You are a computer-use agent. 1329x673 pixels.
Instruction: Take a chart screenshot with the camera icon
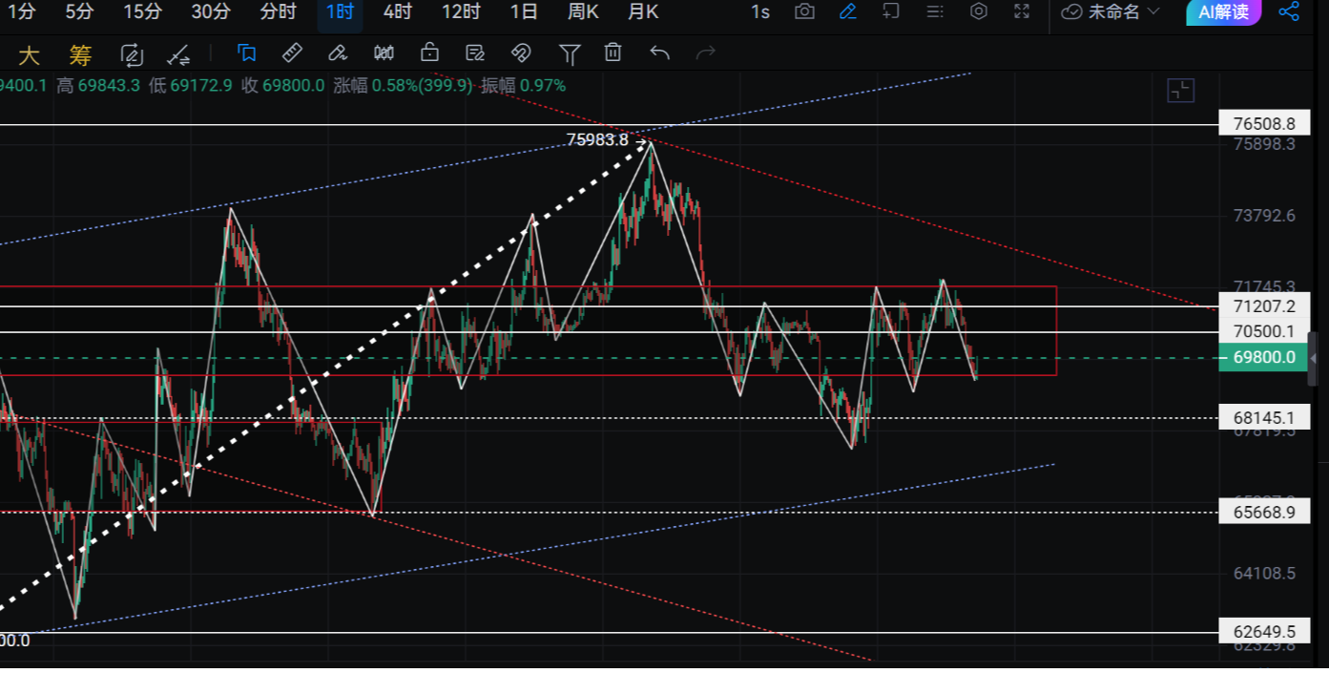[x=805, y=12]
